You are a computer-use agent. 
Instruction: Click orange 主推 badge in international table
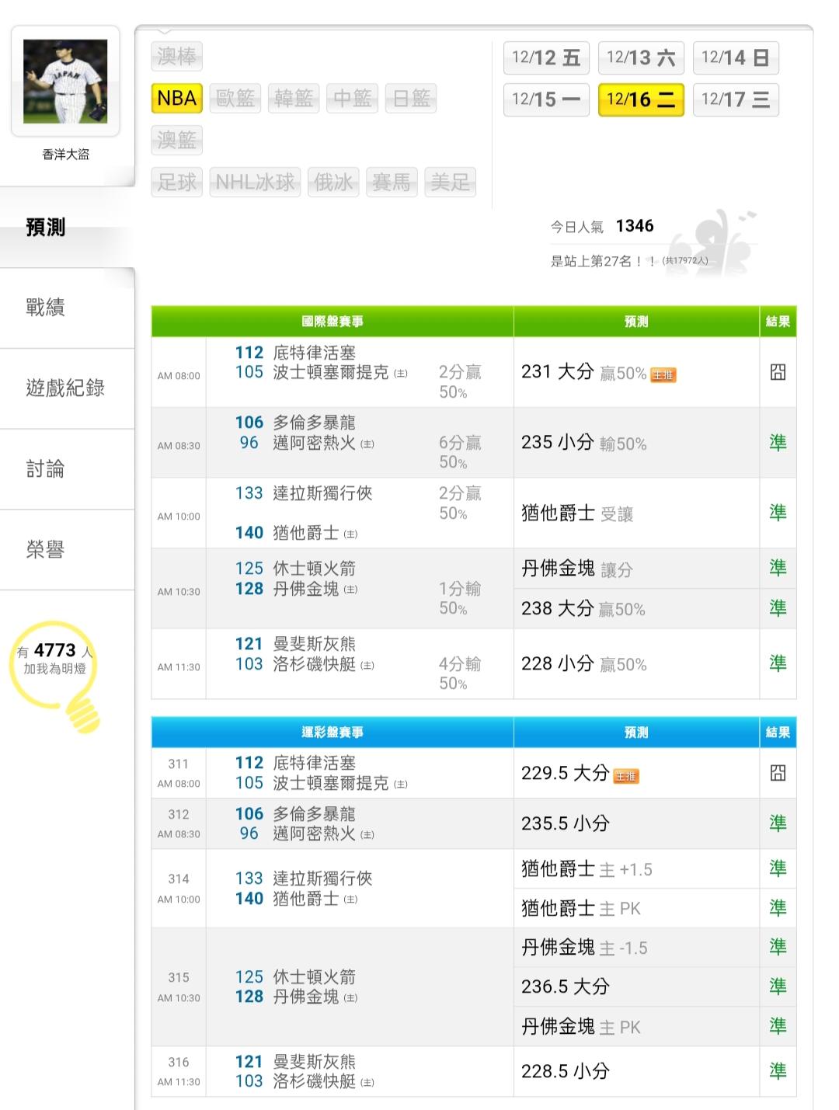663,375
